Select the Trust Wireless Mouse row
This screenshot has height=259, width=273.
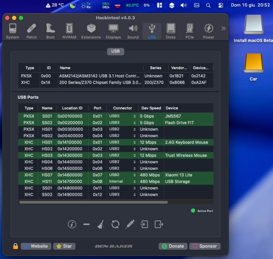116,155
